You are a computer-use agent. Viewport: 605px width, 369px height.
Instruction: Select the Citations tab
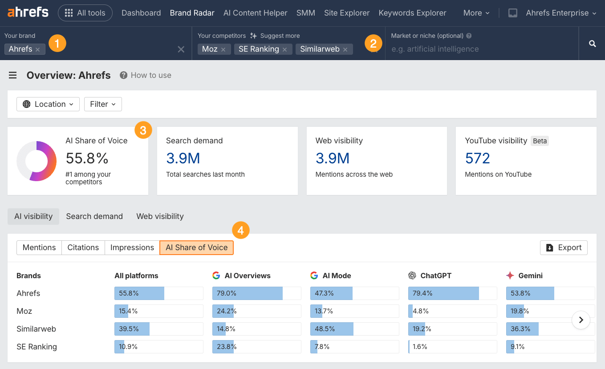(x=83, y=247)
